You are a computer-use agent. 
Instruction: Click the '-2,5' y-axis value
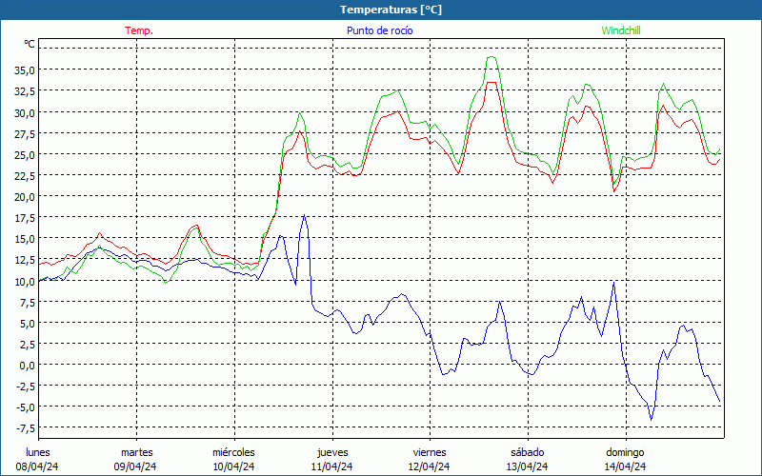point(25,386)
